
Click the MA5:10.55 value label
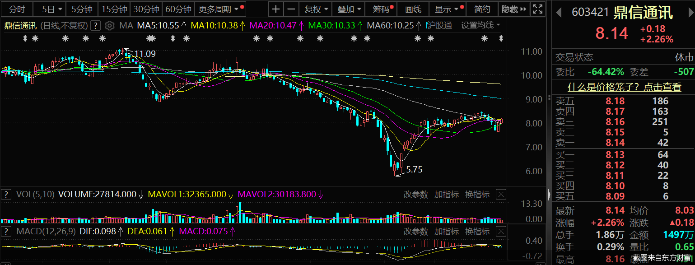[x=158, y=25]
